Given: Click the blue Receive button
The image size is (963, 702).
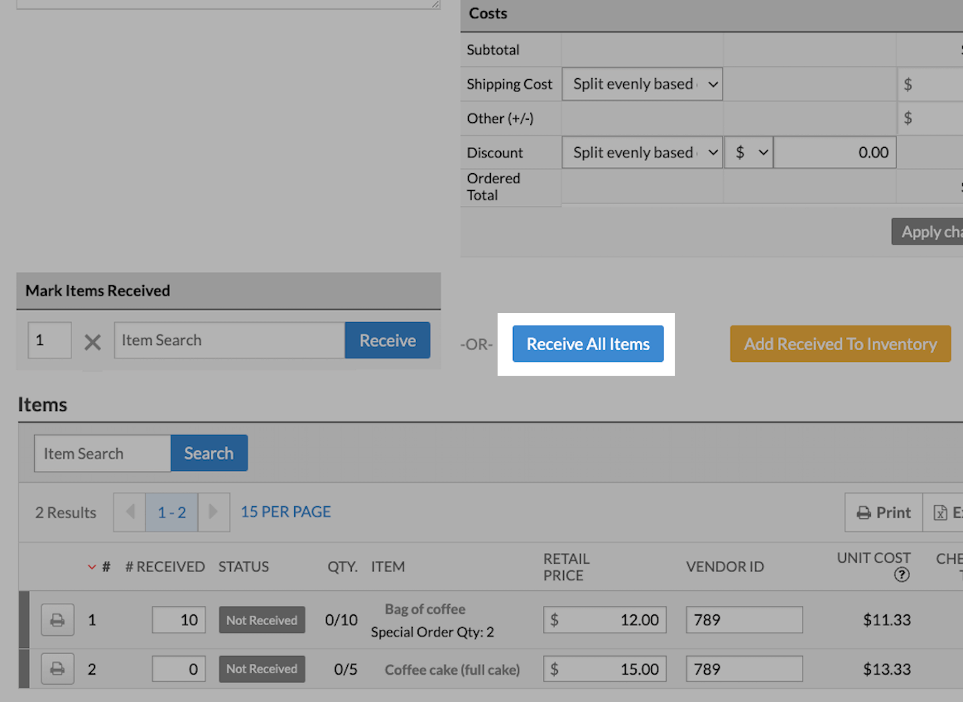Looking at the screenshot, I should pos(387,340).
